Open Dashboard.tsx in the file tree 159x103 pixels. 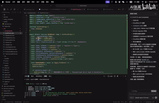coord(10,35)
